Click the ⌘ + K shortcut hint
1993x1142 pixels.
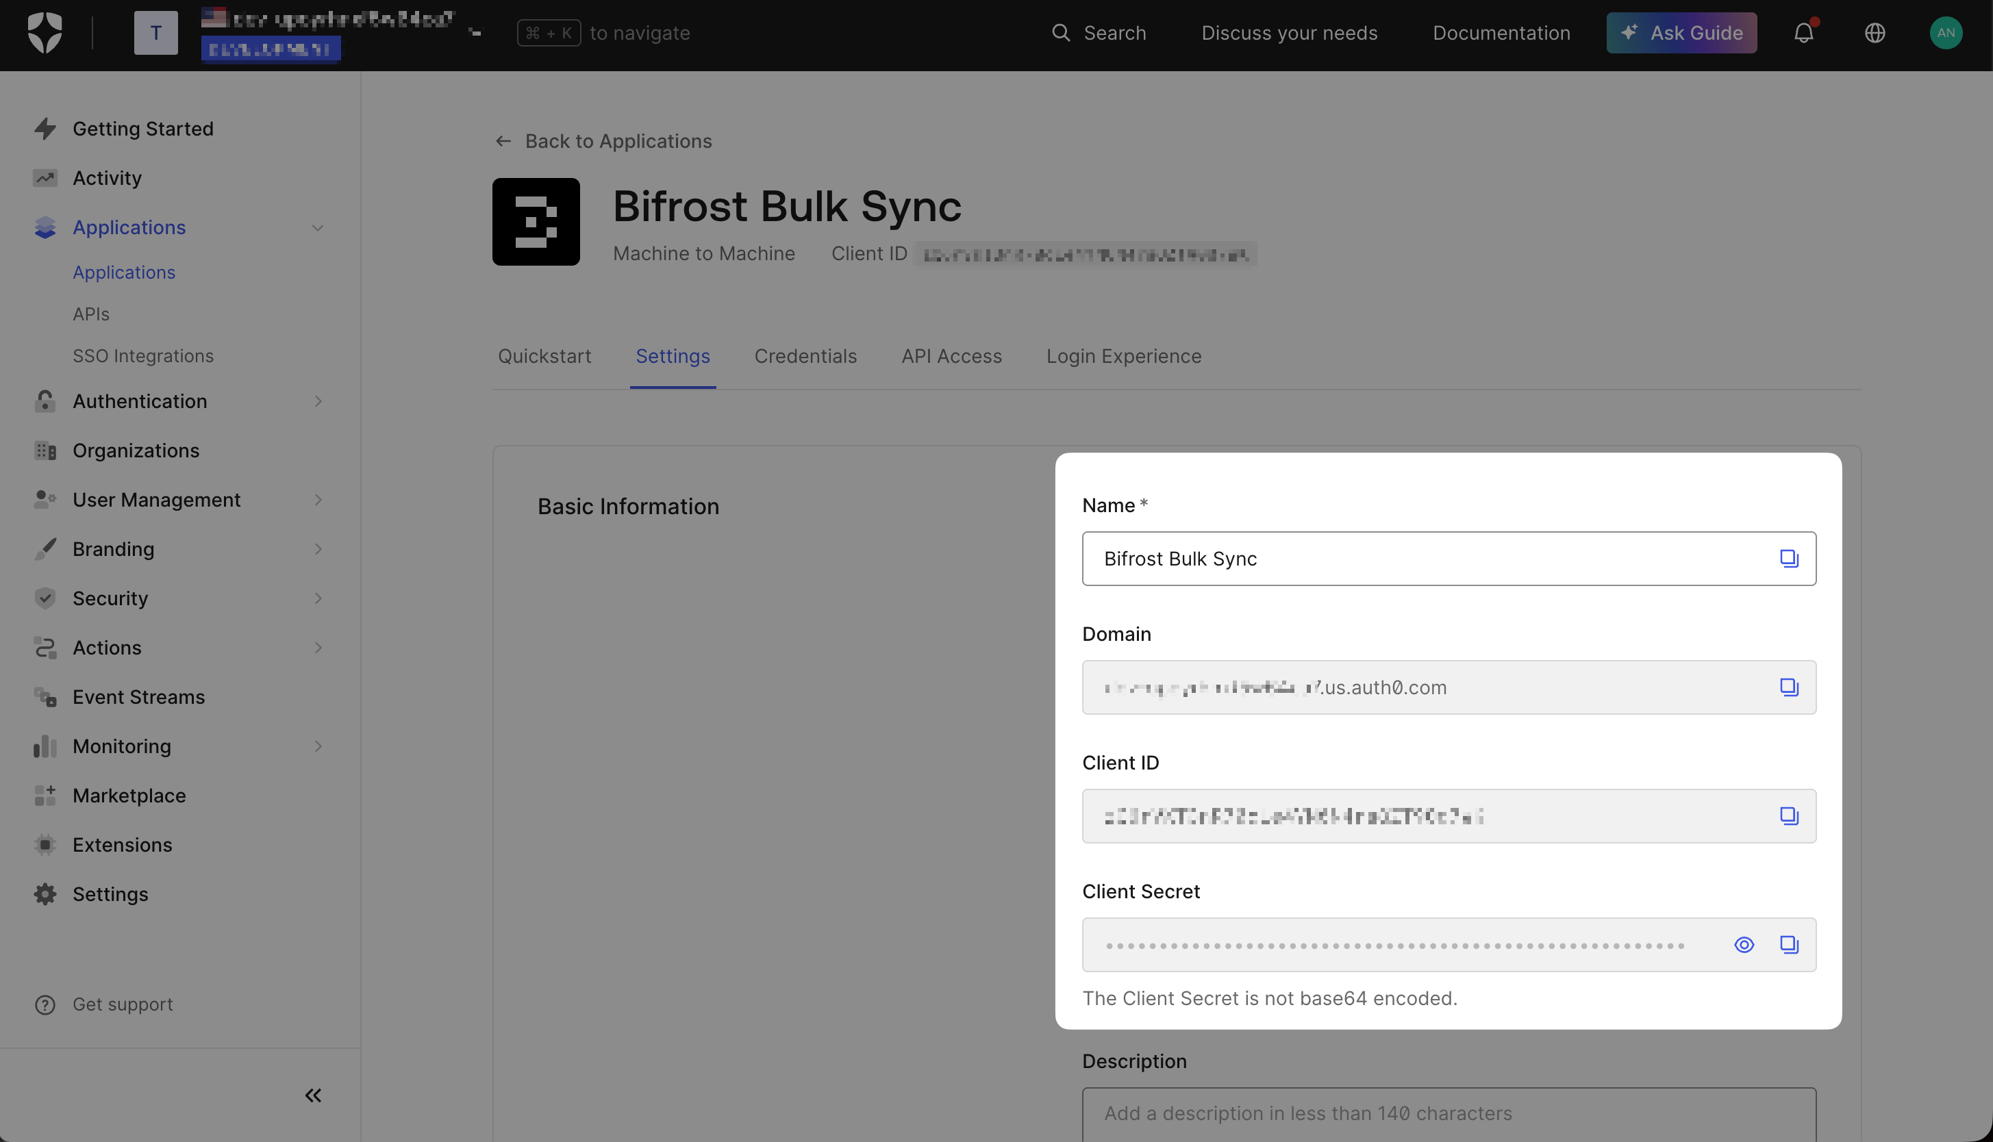click(549, 33)
